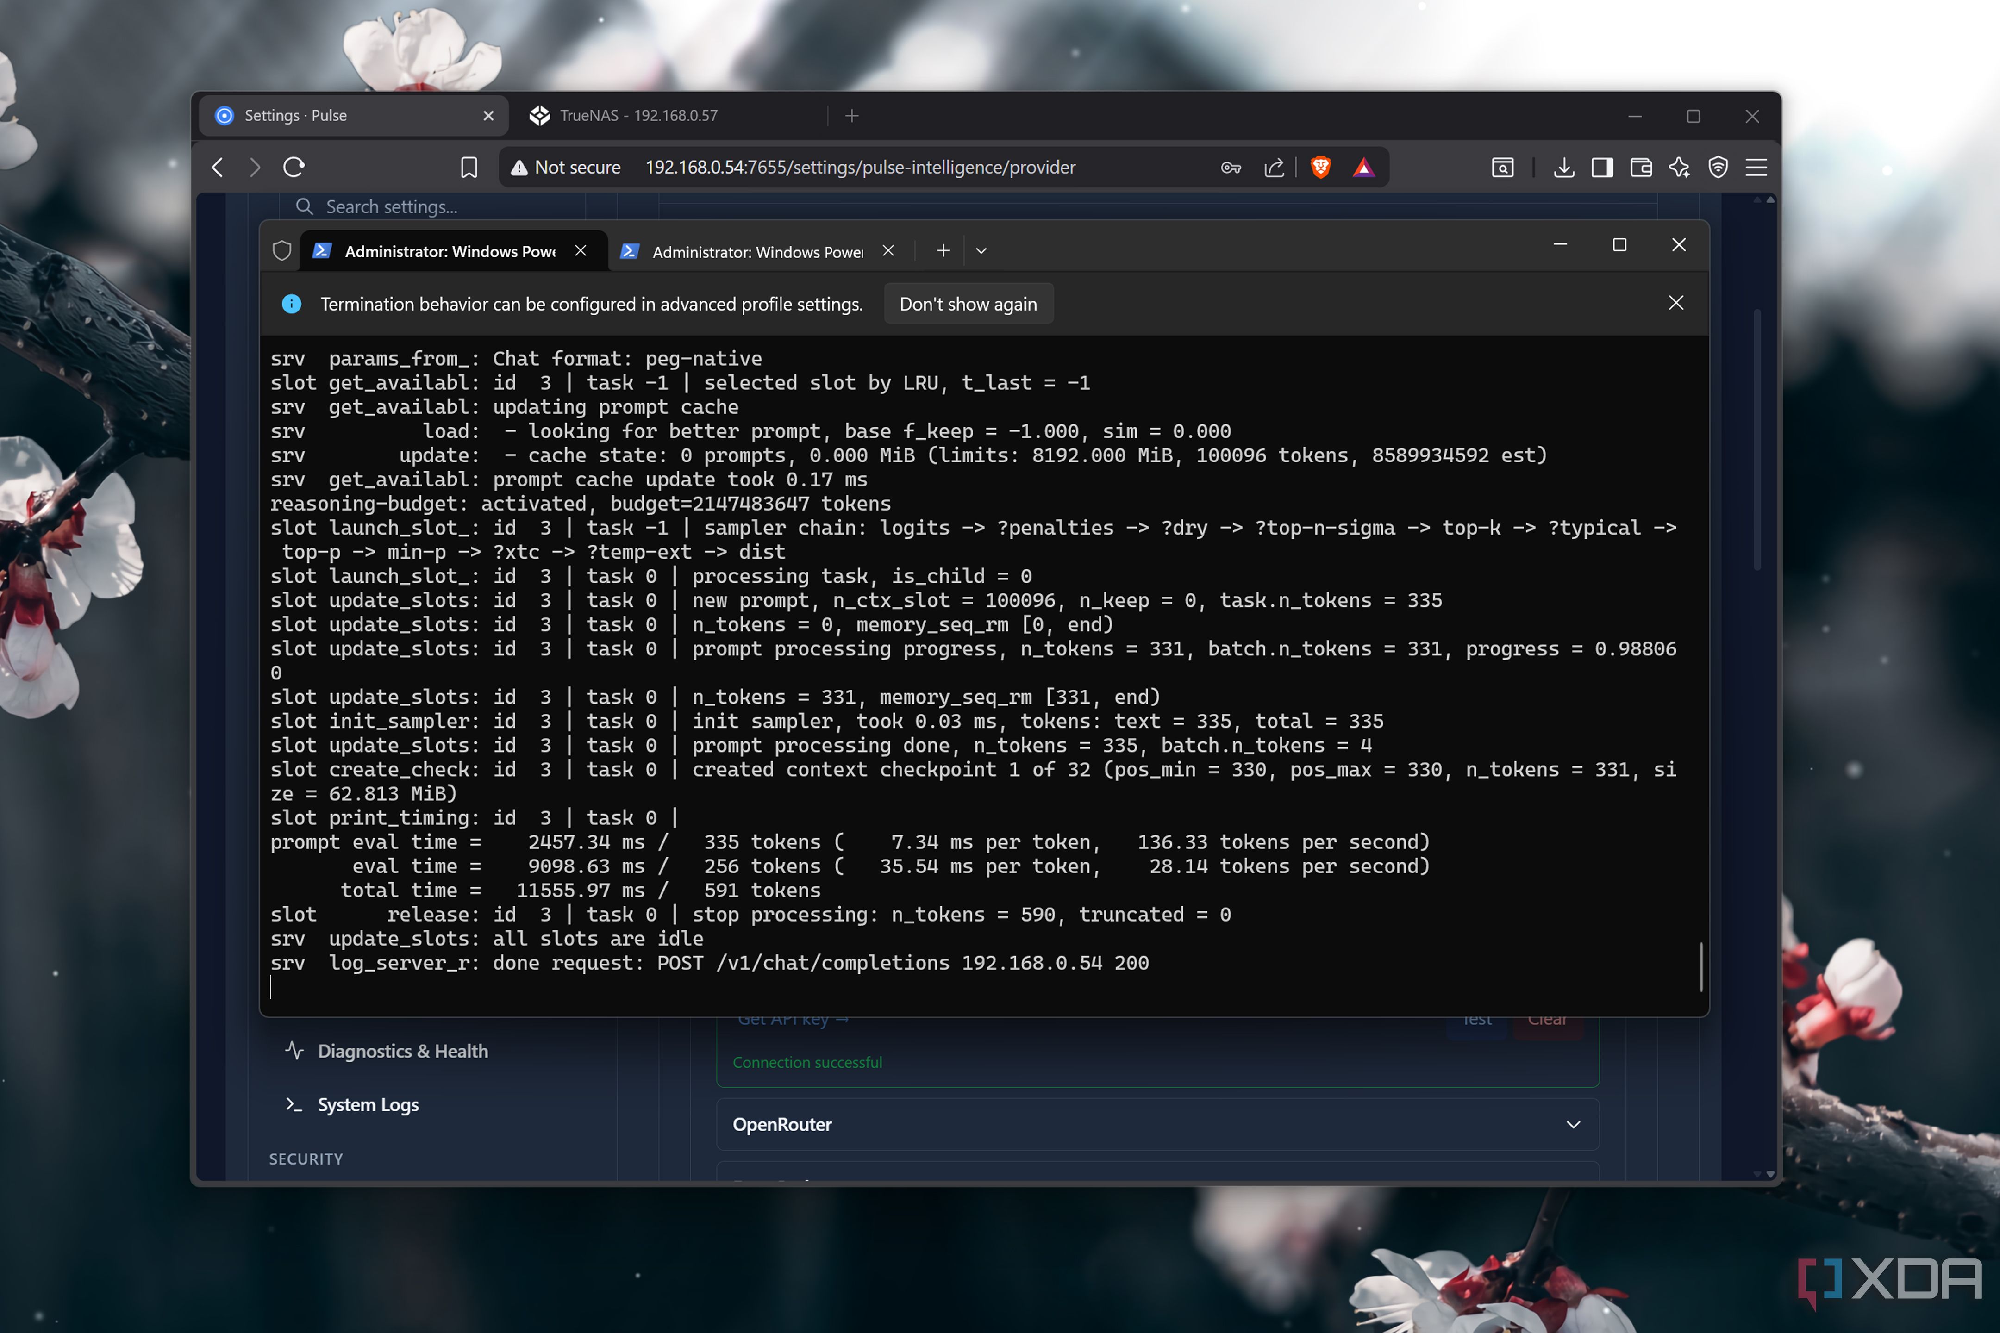
Task: Maximize the Windows Terminal window
Action: coord(1620,245)
